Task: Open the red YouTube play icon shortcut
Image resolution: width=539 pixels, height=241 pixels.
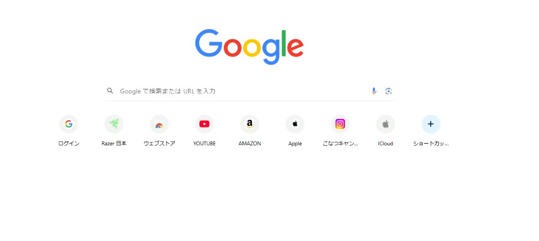Action: (x=205, y=124)
